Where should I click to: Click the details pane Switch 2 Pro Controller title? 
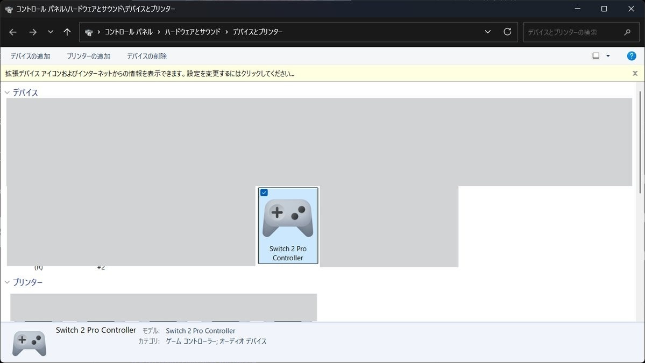click(x=96, y=330)
